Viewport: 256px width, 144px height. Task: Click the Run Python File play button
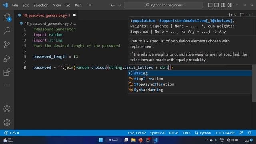[x=230, y=15]
